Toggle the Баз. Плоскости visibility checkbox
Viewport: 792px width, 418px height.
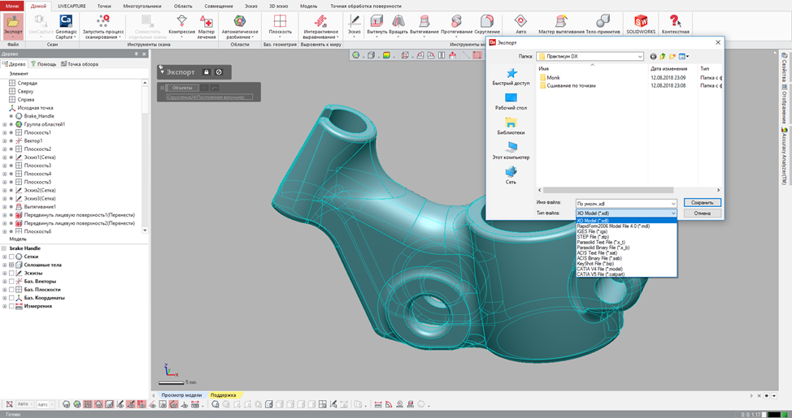(x=11, y=290)
